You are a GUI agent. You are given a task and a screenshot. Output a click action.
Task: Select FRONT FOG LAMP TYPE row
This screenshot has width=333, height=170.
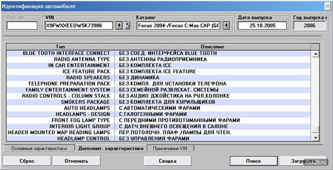[x=159, y=120]
